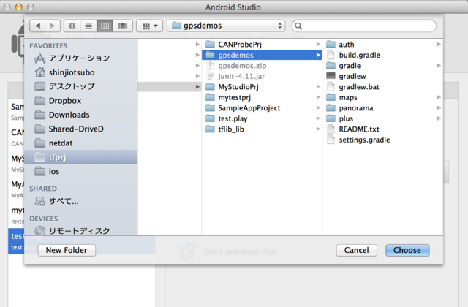
Task: Go back with the left arrow button
Action: (37, 26)
